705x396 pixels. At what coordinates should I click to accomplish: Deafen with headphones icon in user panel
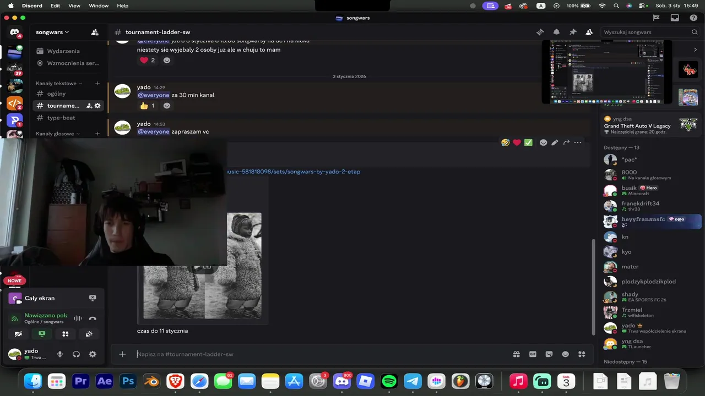[x=77, y=354]
